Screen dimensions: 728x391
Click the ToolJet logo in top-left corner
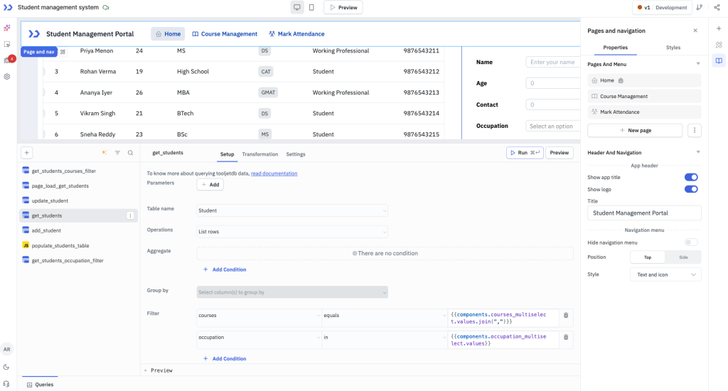point(8,7)
